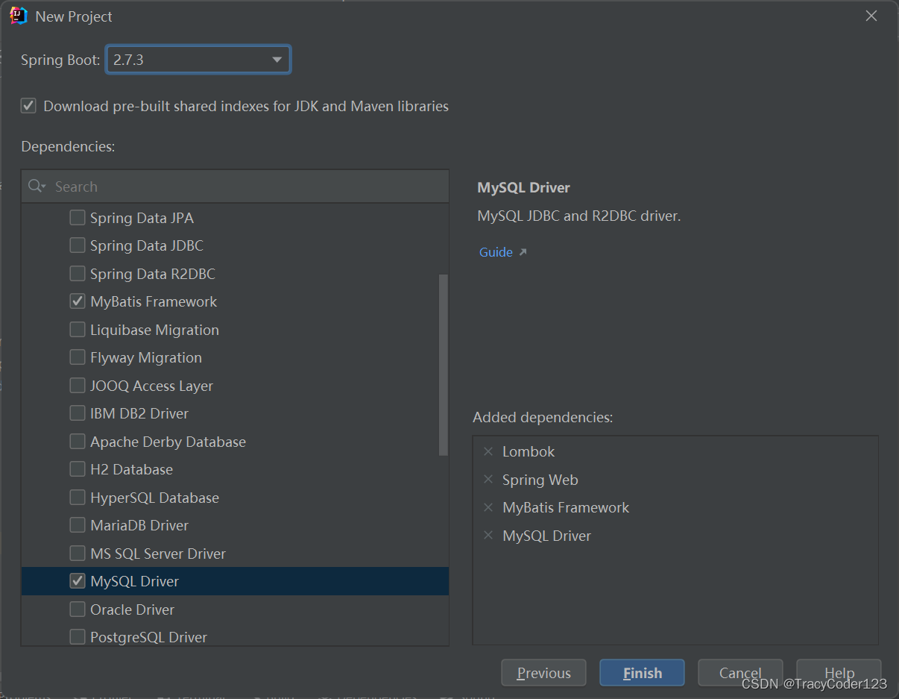Viewport: 899px width, 699px height.
Task: Uncheck the MySQL Driver checkbox
Action: [x=77, y=581]
